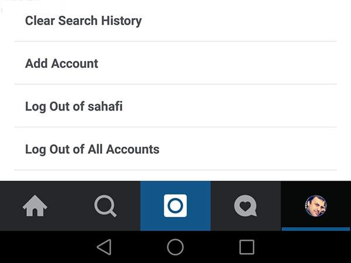Open the camera icon in blue

point(175,206)
